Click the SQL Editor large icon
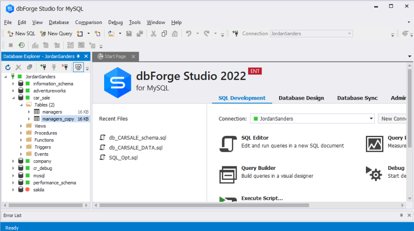The height and width of the screenshot is (231, 414). point(228,144)
